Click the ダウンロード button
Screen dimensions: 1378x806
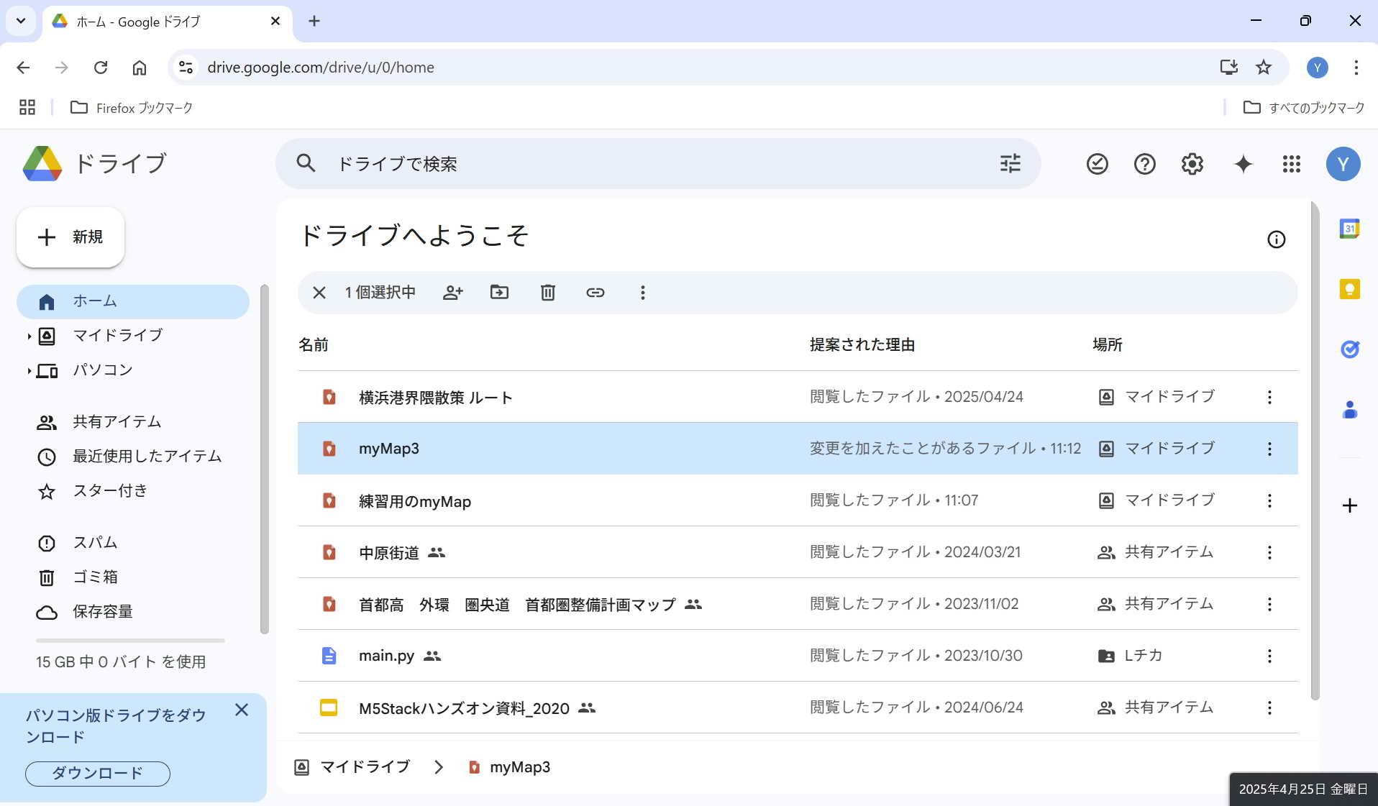coord(98,774)
